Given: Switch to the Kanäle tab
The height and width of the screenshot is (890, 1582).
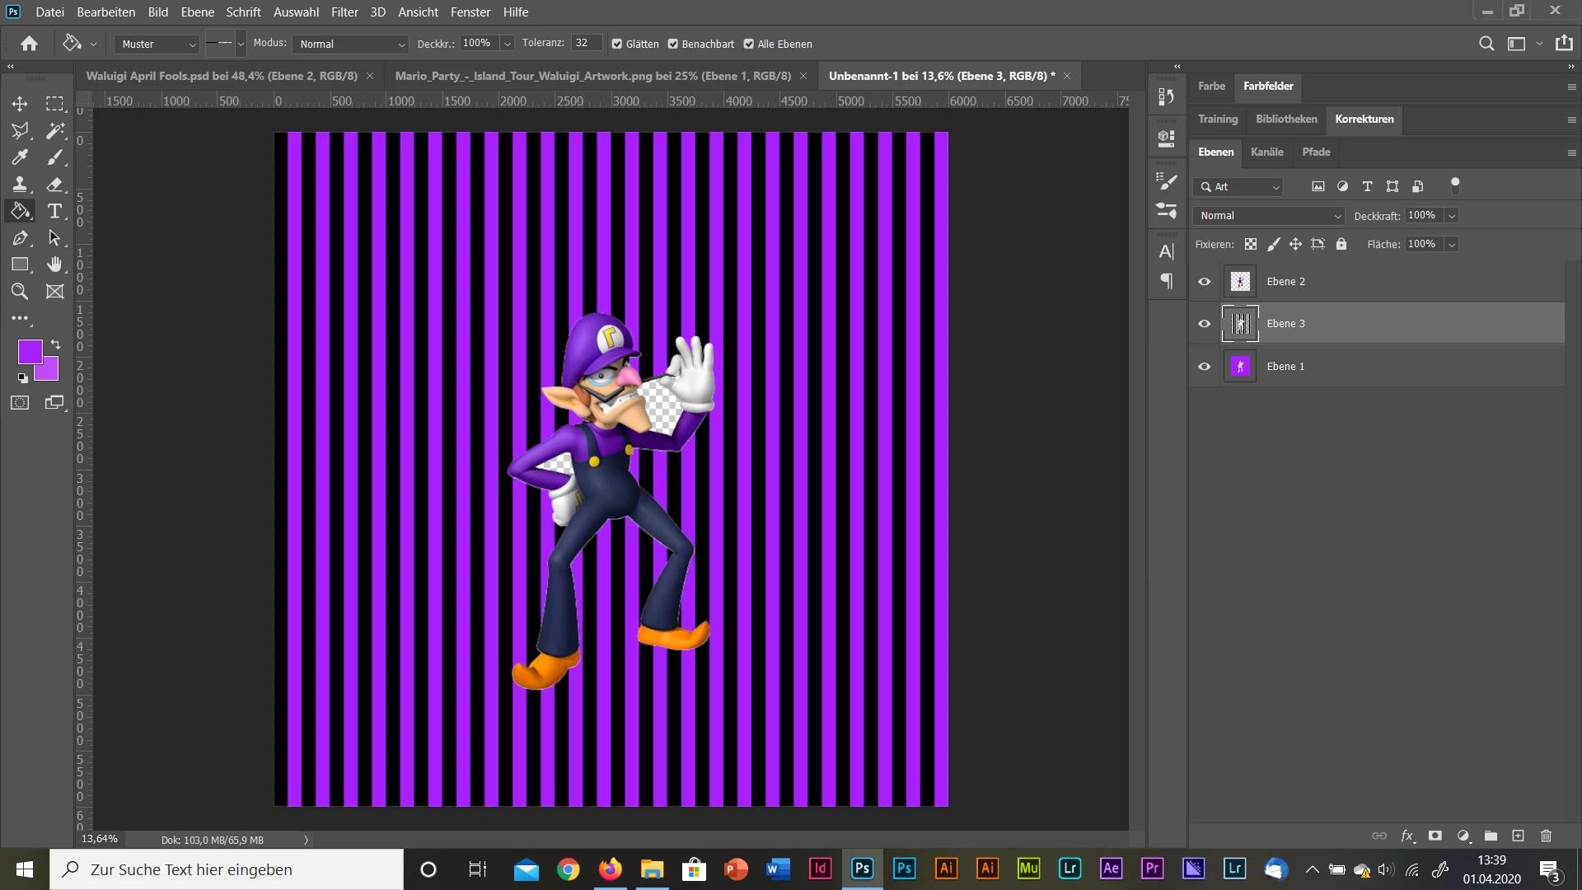Looking at the screenshot, I should [1266, 152].
